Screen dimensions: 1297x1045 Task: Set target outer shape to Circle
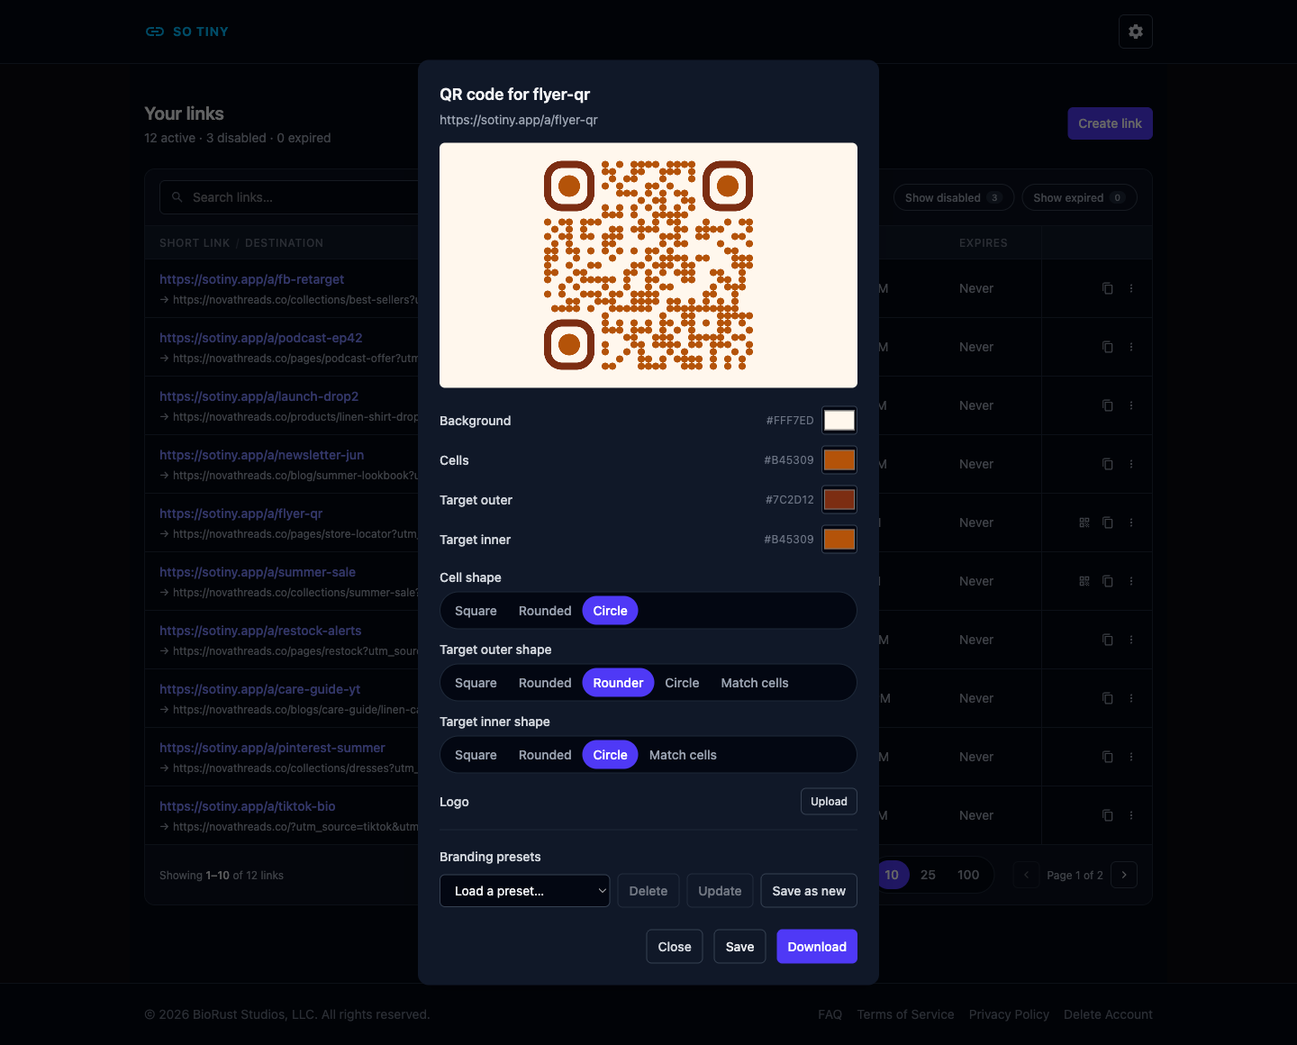pos(682,683)
